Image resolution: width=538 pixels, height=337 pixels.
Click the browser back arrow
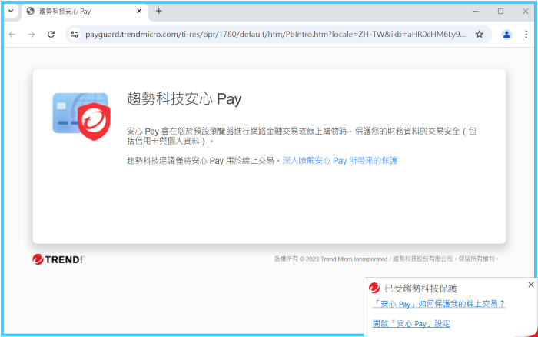(12, 35)
